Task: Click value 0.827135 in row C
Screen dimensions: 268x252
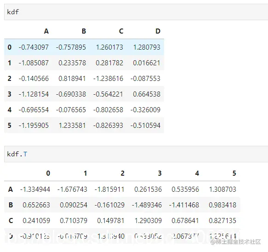Action: click(222, 221)
